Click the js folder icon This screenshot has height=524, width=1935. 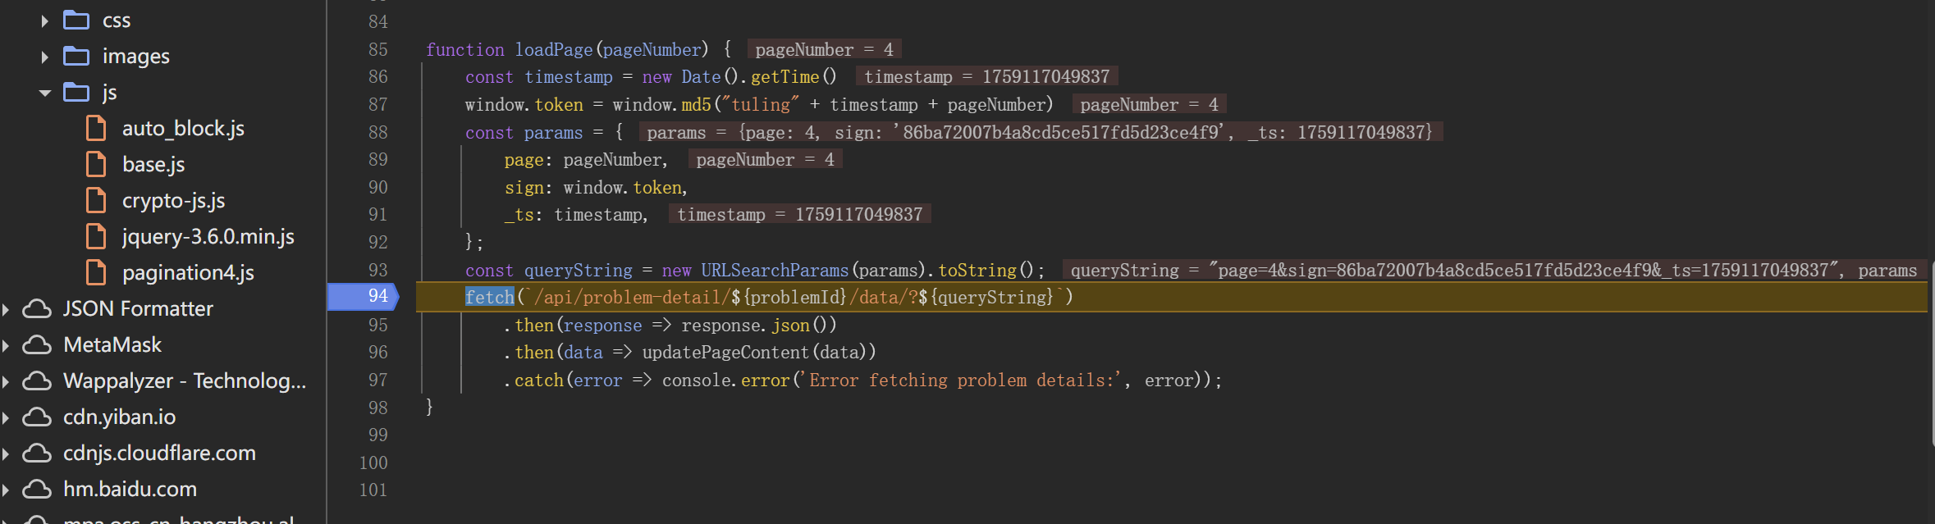pyautogui.click(x=76, y=92)
